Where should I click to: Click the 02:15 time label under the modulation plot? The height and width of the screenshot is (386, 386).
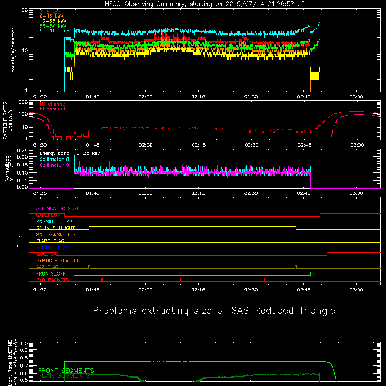tap(198, 193)
